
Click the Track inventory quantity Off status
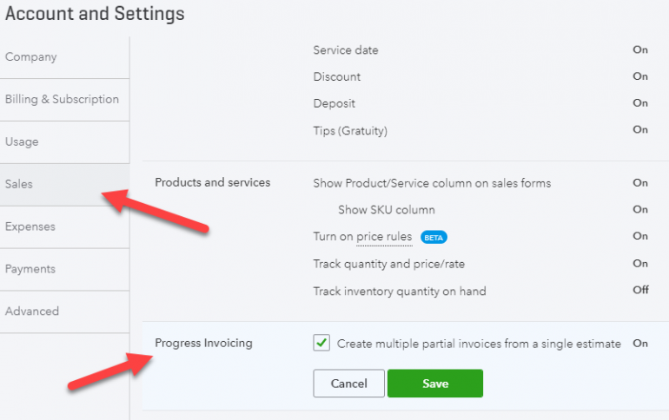point(640,291)
